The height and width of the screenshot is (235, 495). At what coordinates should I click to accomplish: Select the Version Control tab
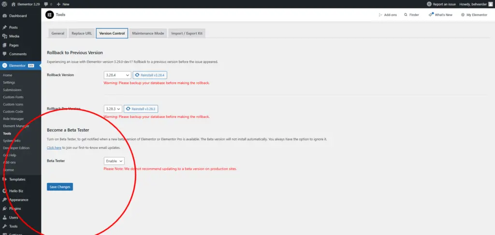click(112, 33)
